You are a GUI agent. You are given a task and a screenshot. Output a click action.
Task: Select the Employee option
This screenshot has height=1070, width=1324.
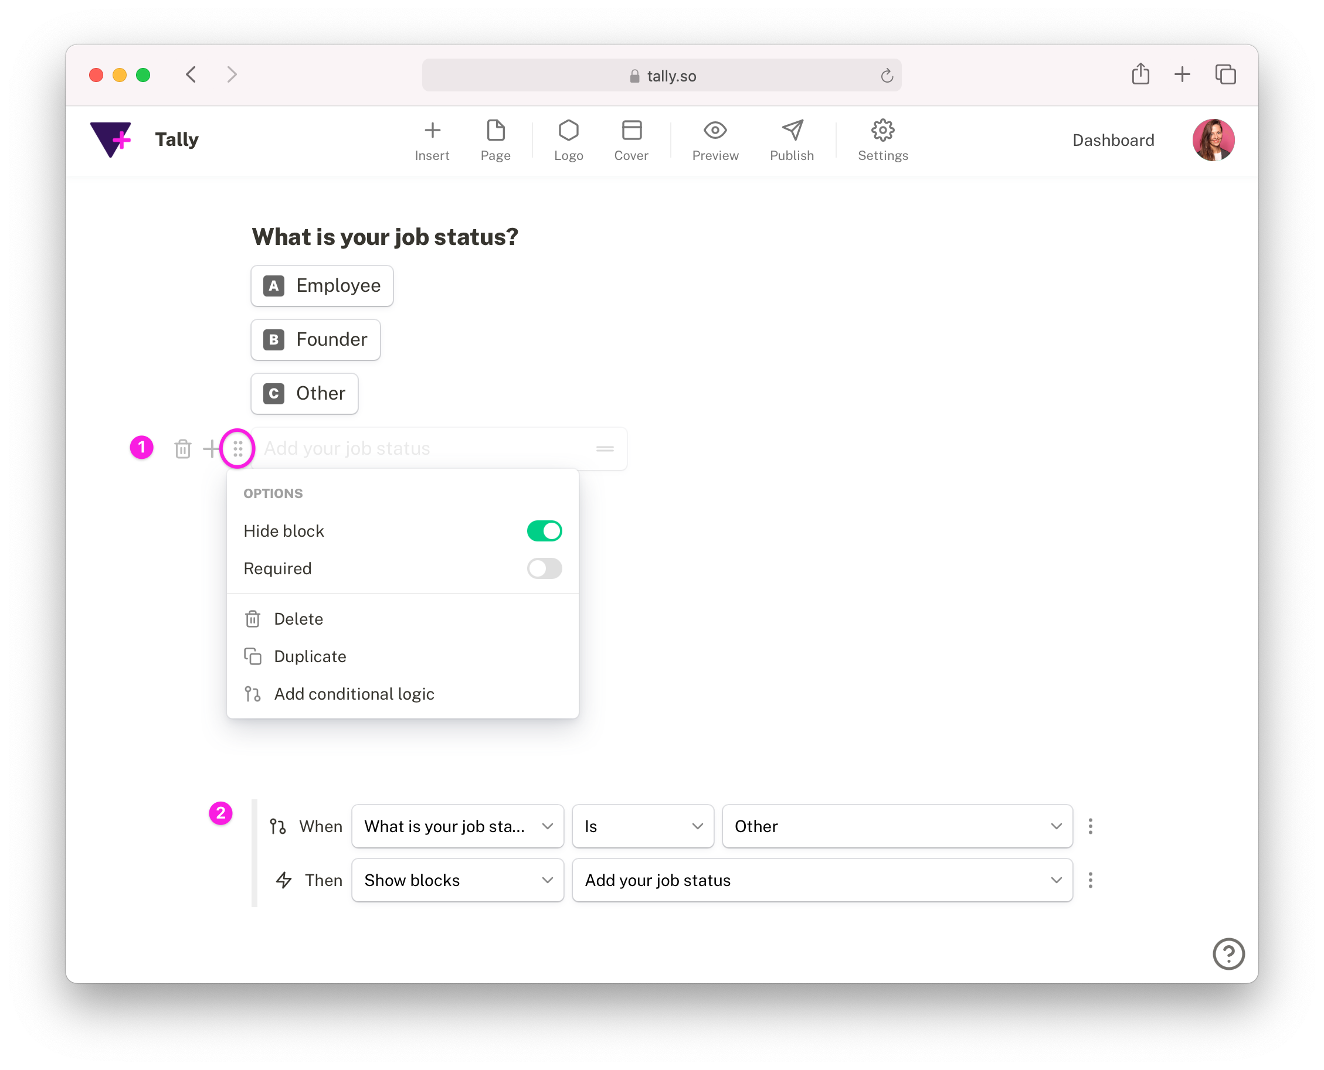pyautogui.click(x=322, y=285)
